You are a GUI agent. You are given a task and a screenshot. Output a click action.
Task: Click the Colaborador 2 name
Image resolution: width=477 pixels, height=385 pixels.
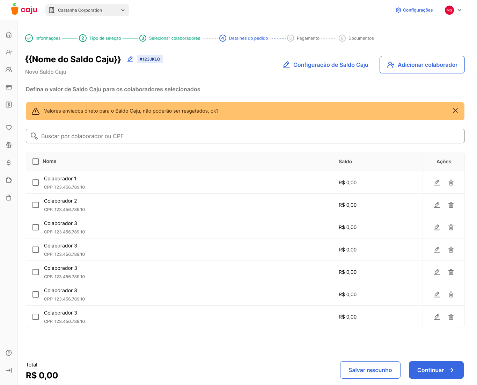(60, 201)
